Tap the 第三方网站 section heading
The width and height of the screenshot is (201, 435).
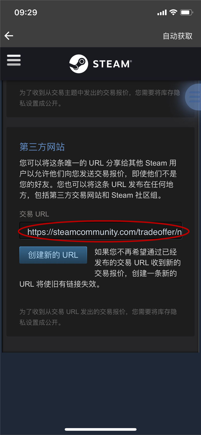pos(42,147)
